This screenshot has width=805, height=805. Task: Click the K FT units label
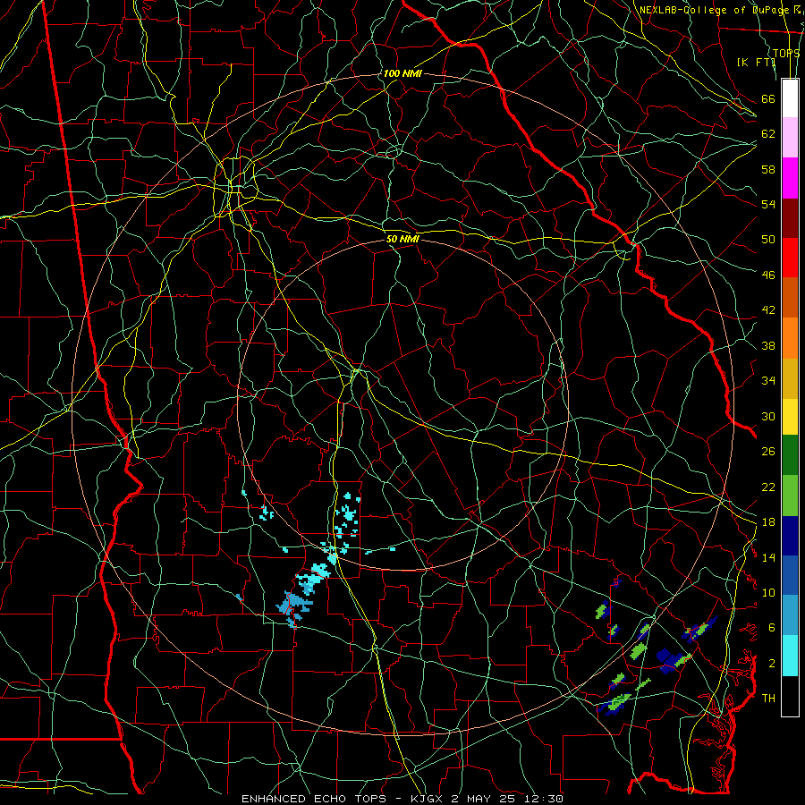coord(756,62)
